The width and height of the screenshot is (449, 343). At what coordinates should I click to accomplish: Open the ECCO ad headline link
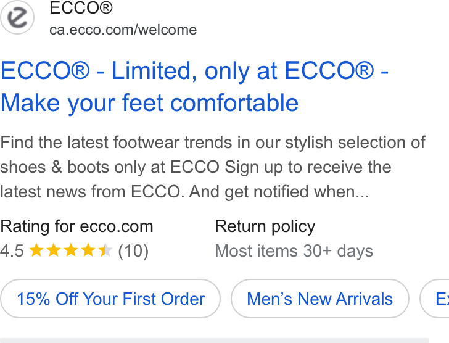pyautogui.click(x=194, y=86)
